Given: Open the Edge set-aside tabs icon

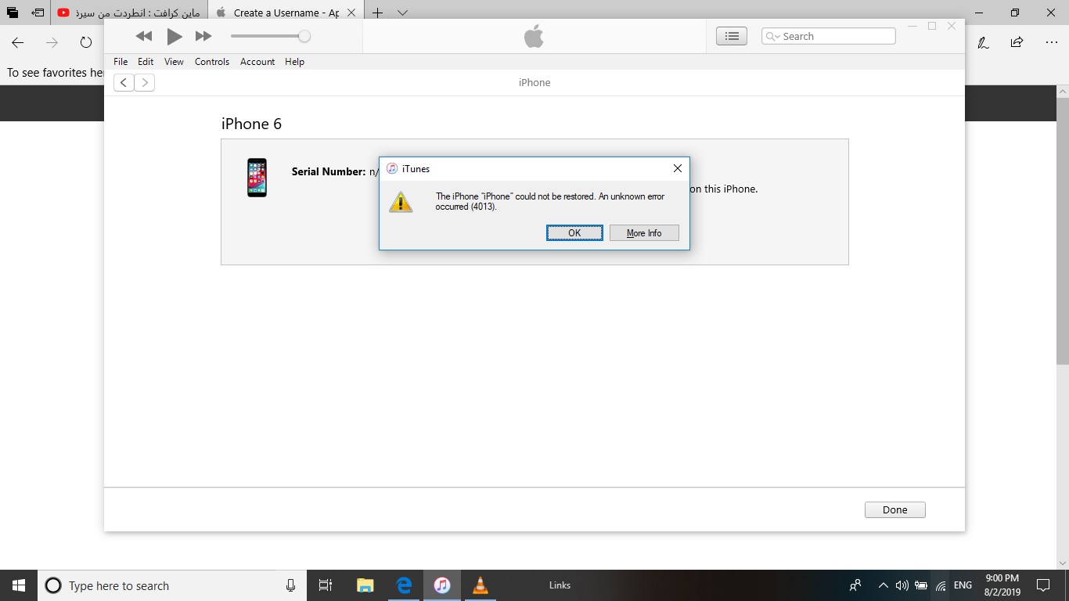Looking at the screenshot, I should (12, 13).
